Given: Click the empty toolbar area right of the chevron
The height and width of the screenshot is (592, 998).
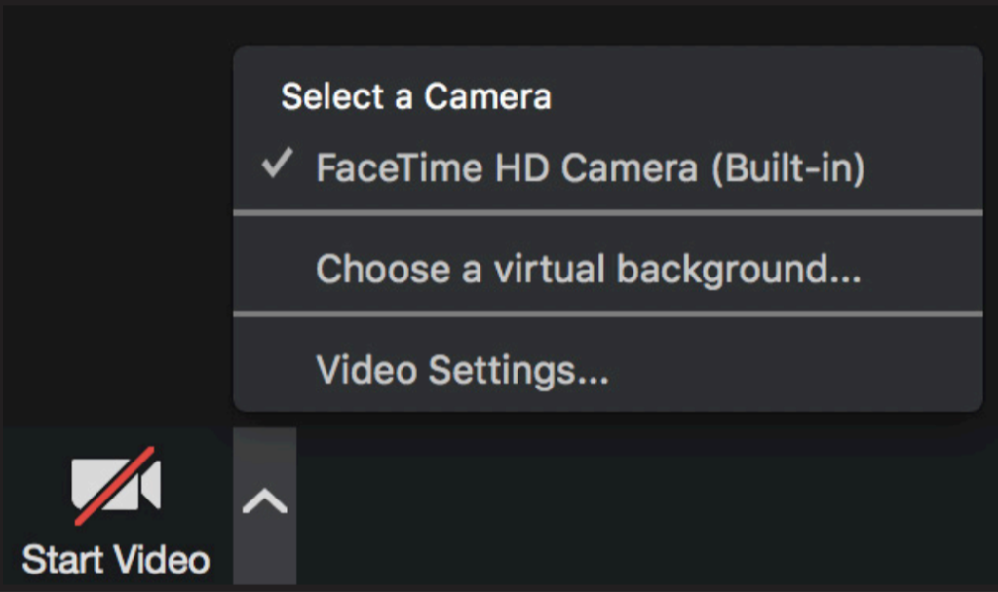Looking at the screenshot, I should [x=643, y=506].
